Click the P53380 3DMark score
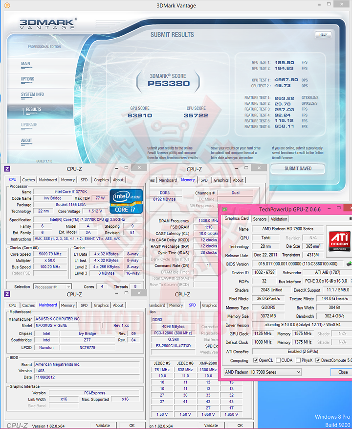The image size is (352, 429). pos(169,83)
